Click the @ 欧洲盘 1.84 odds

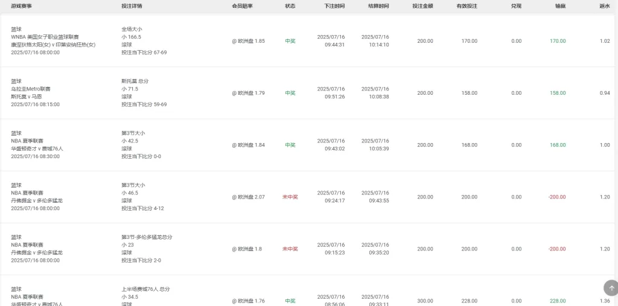click(248, 145)
